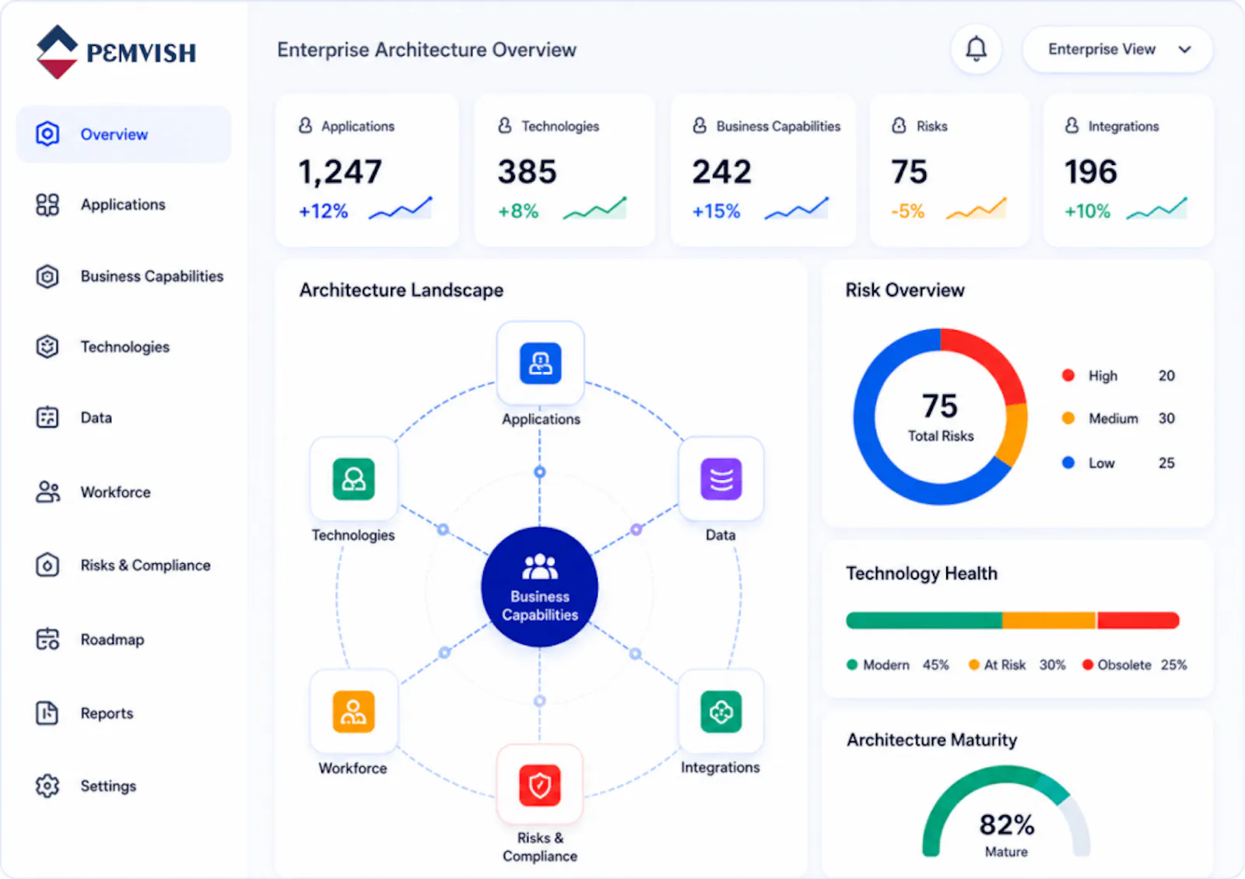Open Technologies in the sidebar menu
Image resolution: width=1245 pixels, height=879 pixels.
(x=124, y=346)
